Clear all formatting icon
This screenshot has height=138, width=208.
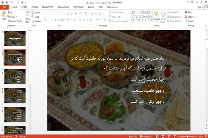click(x=76, y=14)
